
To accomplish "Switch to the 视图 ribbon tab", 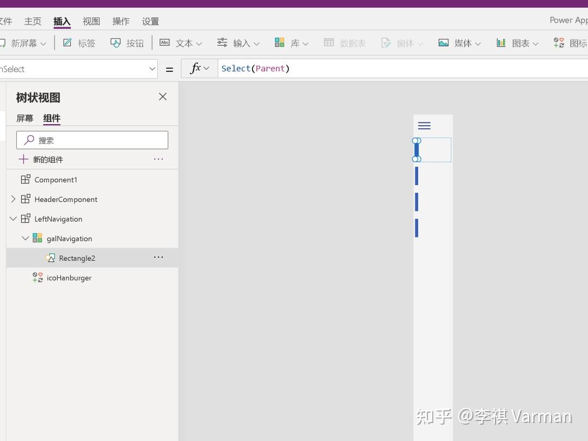I will [91, 21].
